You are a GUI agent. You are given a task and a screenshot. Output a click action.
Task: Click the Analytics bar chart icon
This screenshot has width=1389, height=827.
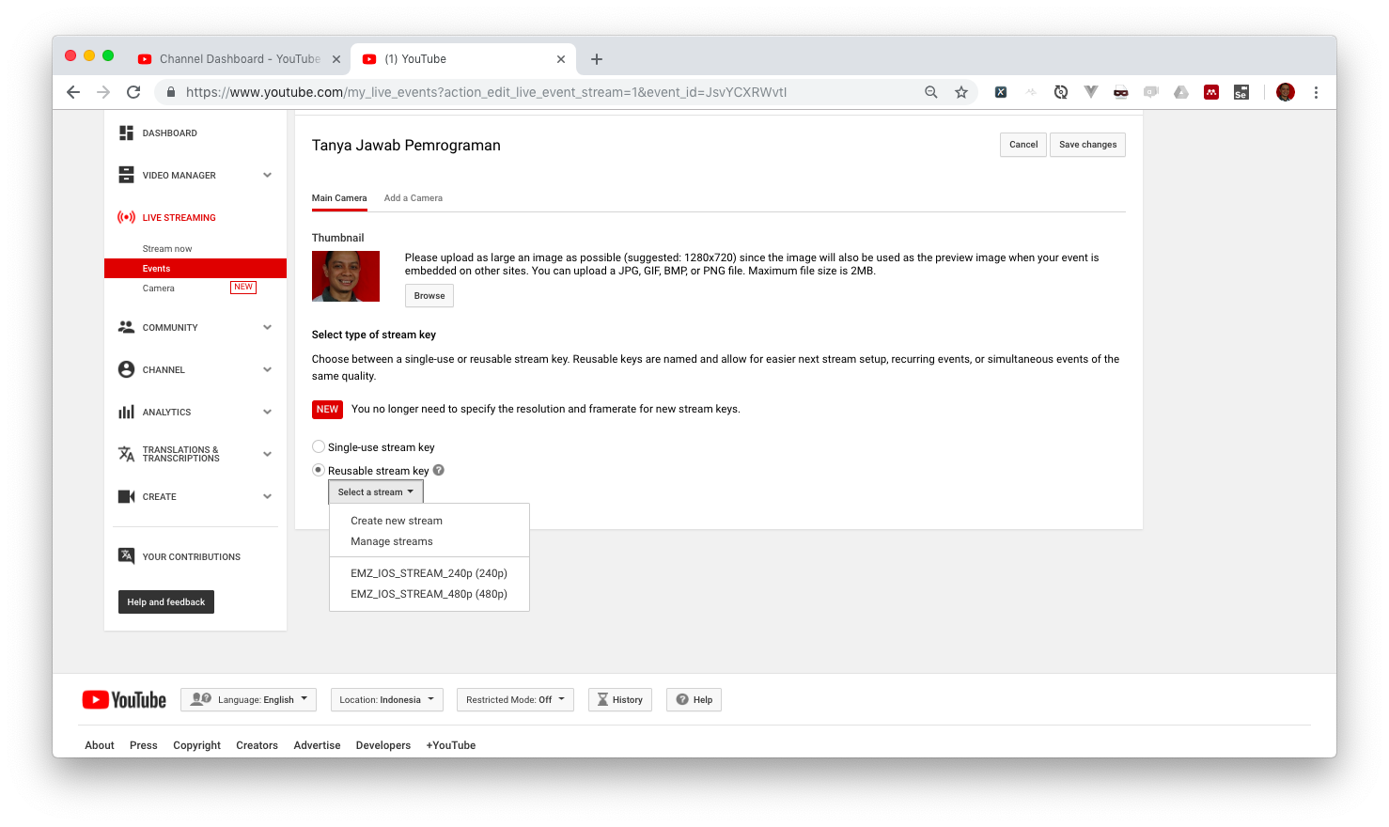point(126,412)
